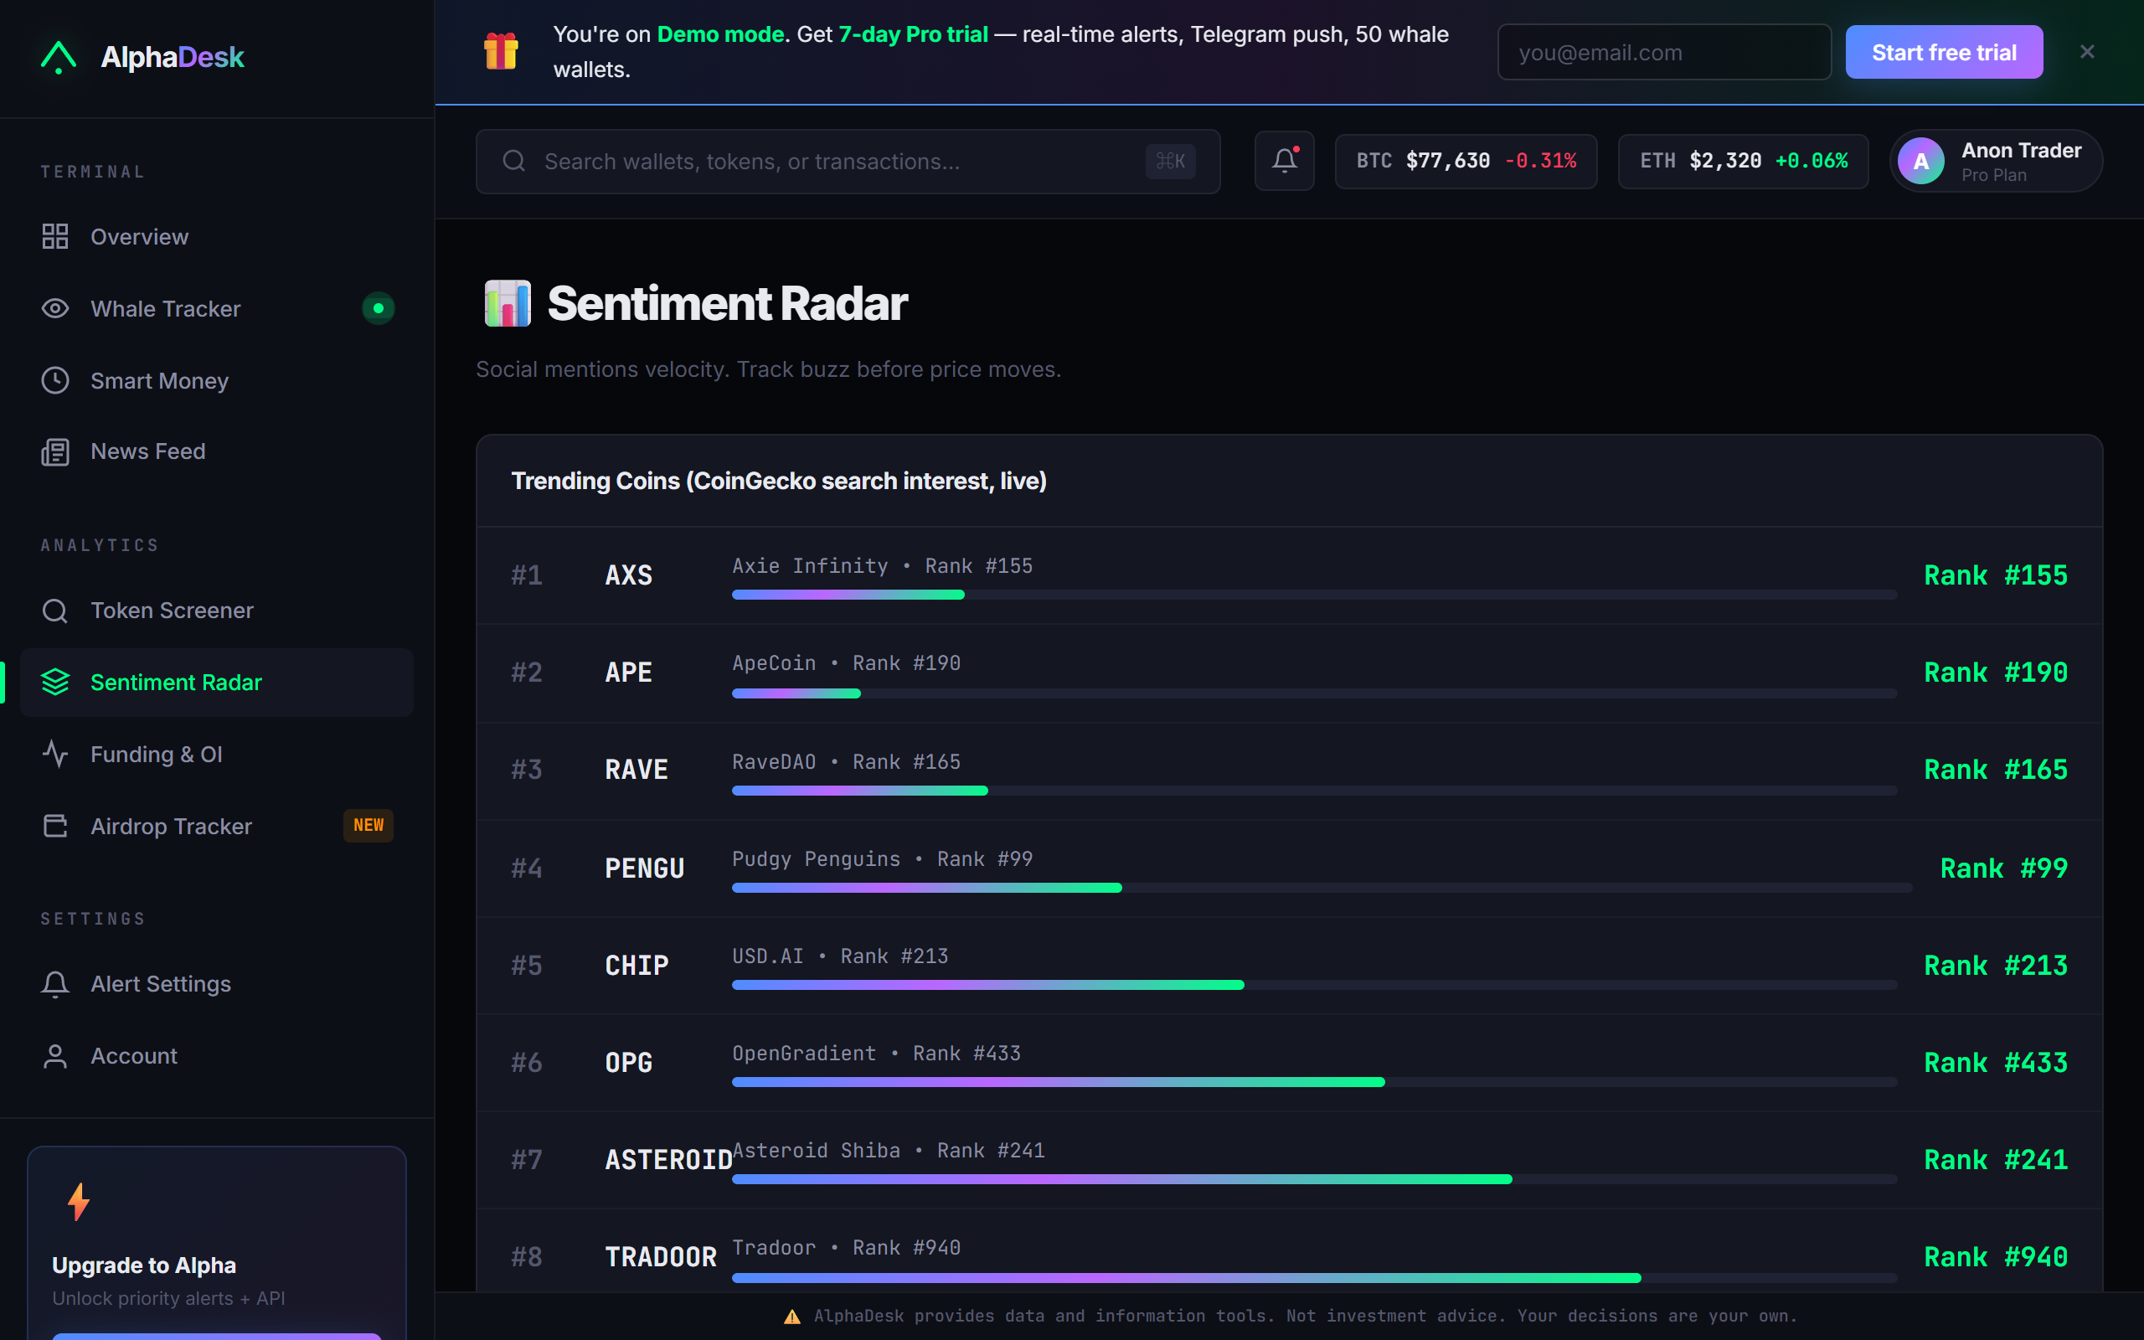Open Smart Money section
The width and height of the screenshot is (2144, 1340).
pos(217,380)
